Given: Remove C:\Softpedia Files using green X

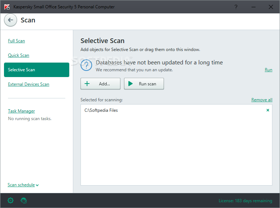Looking at the screenshot, I should pos(268,110).
